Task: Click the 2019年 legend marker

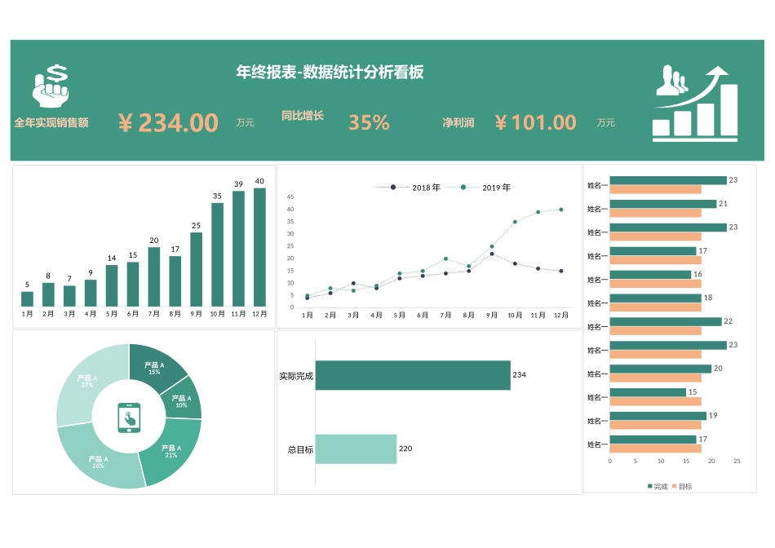Action: tap(463, 188)
